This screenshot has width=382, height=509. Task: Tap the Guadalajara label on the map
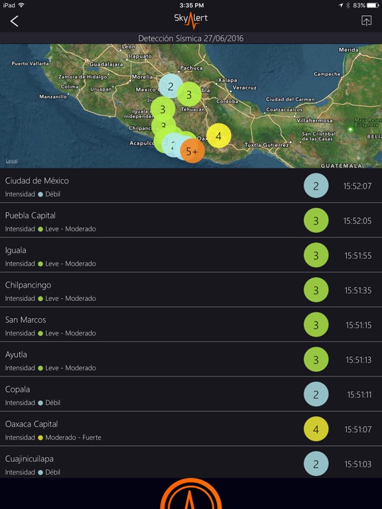point(106,64)
